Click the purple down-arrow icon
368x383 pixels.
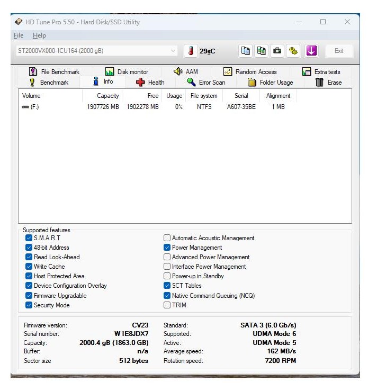(x=311, y=51)
